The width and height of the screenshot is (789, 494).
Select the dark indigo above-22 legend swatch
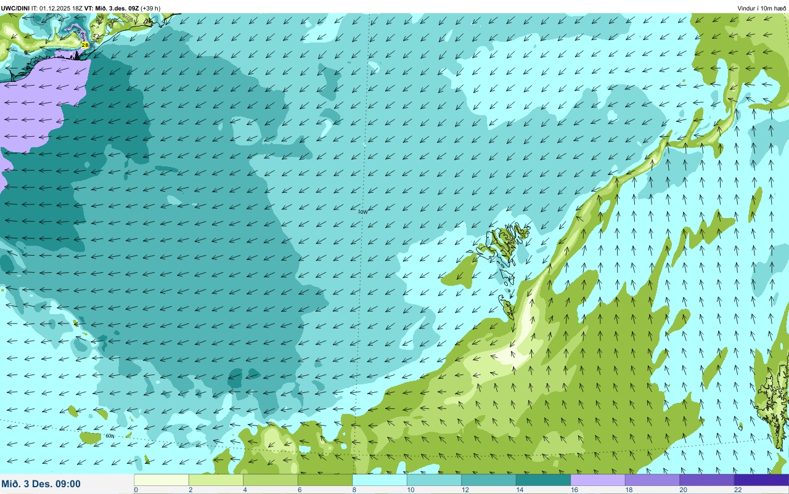click(x=761, y=480)
